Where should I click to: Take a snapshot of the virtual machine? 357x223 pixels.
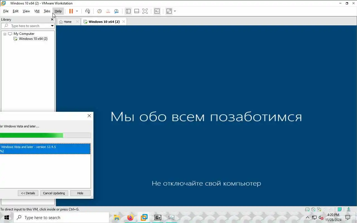(x=99, y=11)
